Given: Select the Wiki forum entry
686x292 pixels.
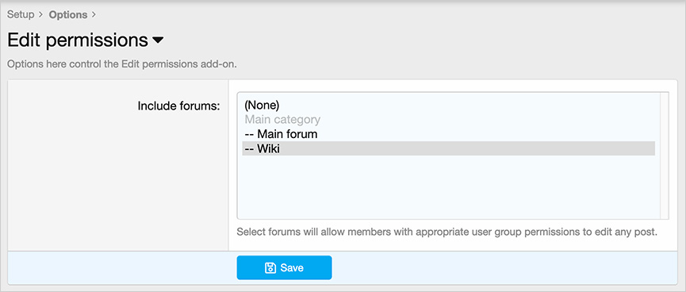Looking at the screenshot, I should (448, 148).
